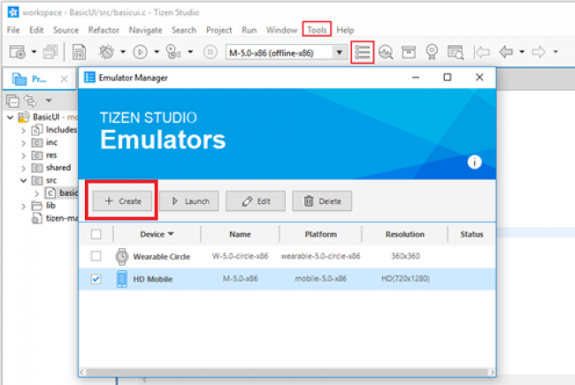575x385 pixels.
Task: Click the Launch button
Action: [x=188, y=200]
